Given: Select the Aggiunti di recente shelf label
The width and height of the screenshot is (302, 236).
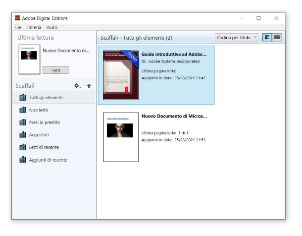Looking at the screenshot, I should click(x=48, y=160).
